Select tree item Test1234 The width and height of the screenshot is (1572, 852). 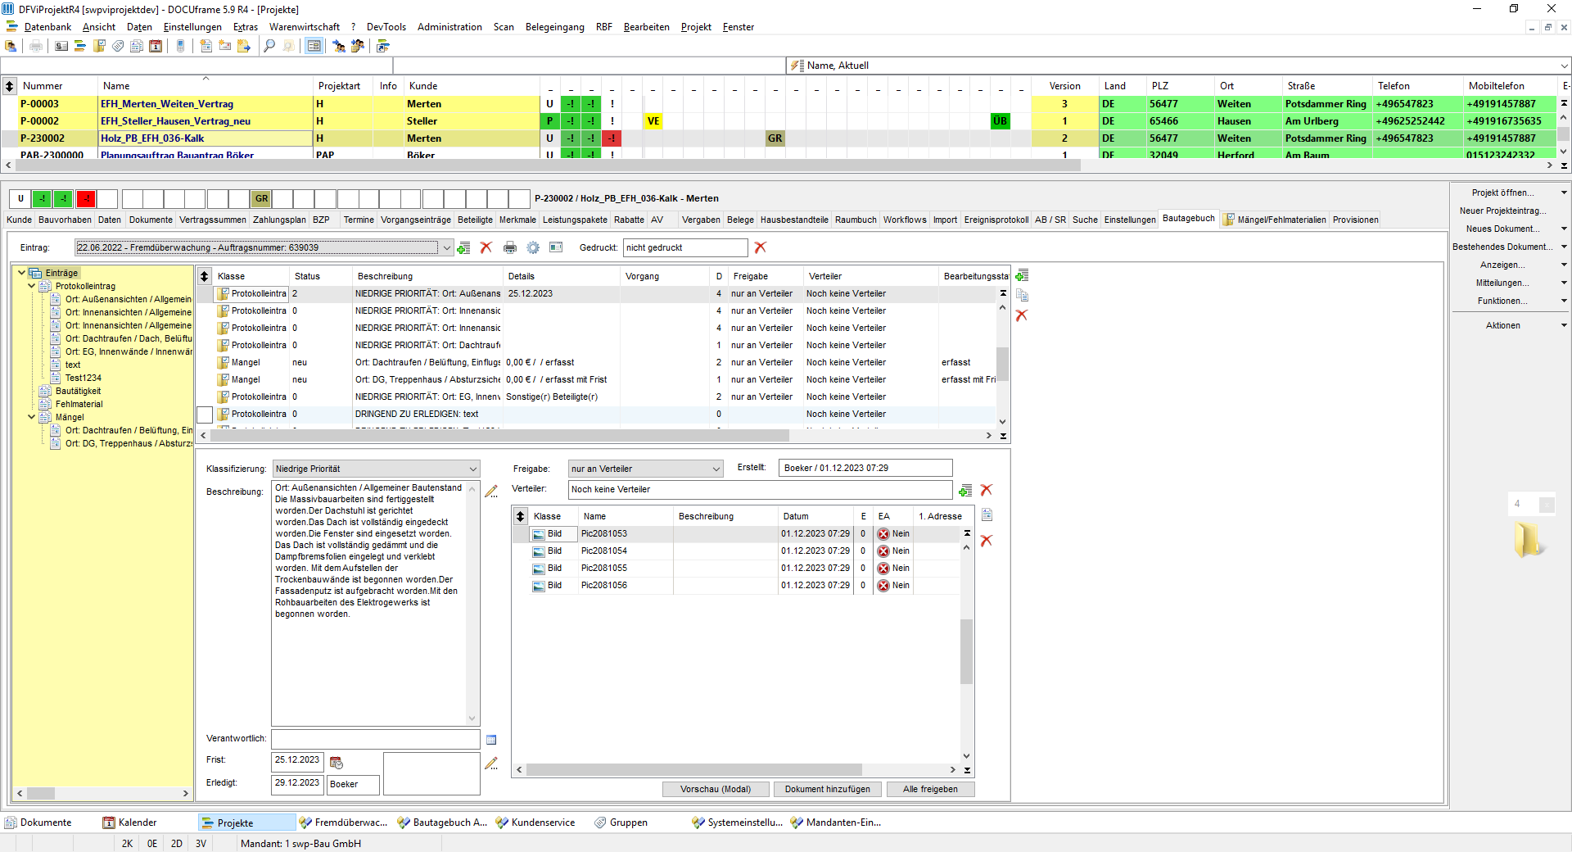point(84,378)
